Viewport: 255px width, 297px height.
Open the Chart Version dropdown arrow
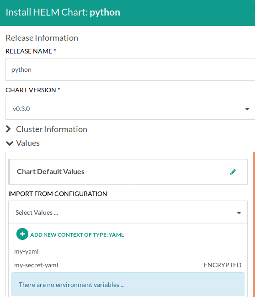point(247,109)
